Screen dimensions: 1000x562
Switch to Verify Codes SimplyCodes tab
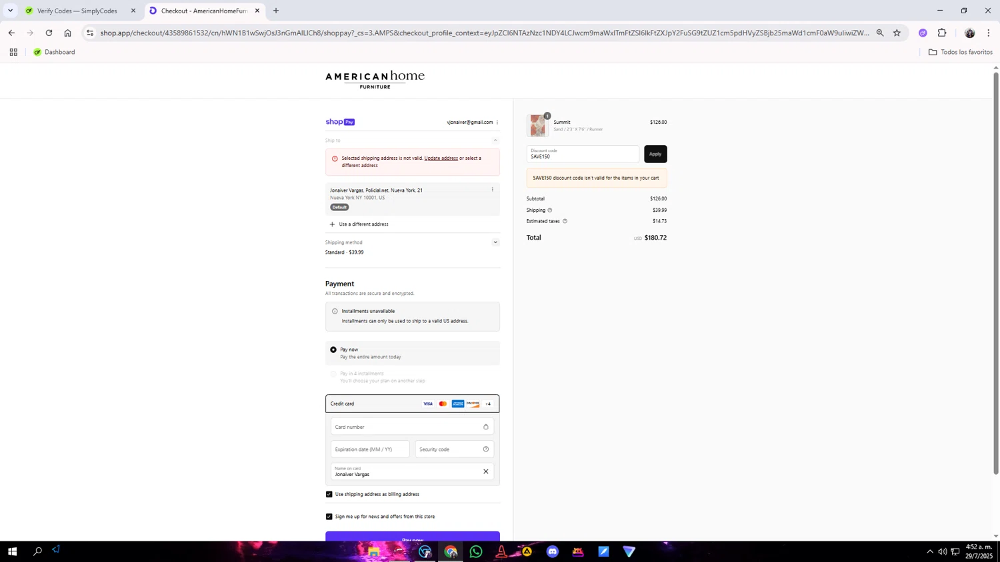click(79, 11)
